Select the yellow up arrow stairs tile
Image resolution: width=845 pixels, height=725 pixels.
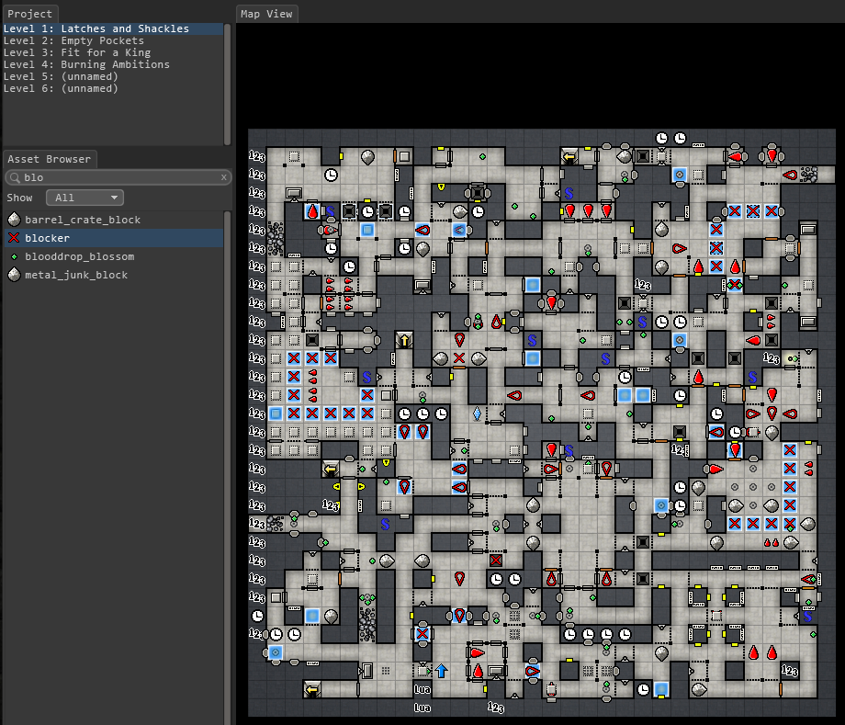[x=403, y=340]
